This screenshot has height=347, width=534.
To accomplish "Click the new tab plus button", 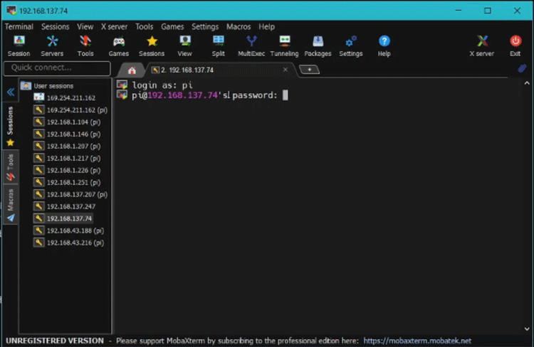I will [x=309, y=70].
